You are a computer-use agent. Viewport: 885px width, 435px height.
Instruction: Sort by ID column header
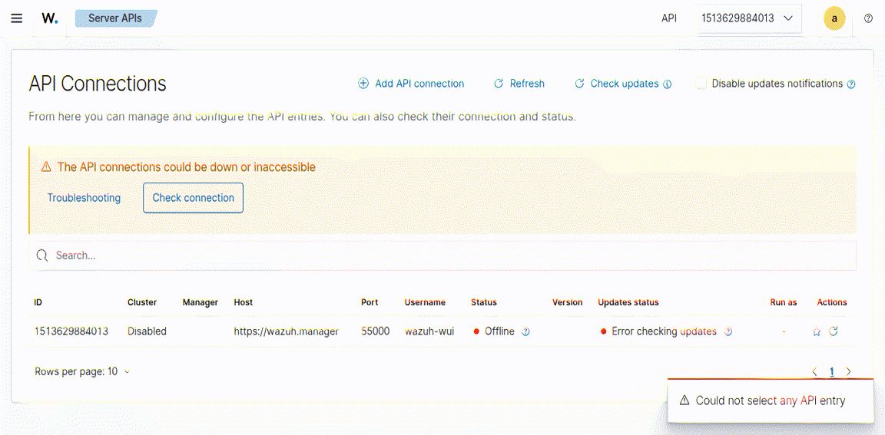click(38, 302)
